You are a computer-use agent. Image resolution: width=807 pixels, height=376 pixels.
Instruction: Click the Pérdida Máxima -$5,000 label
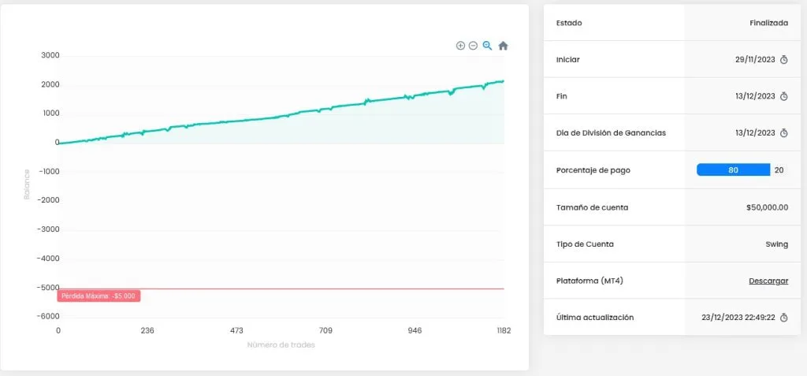(99, 296)
